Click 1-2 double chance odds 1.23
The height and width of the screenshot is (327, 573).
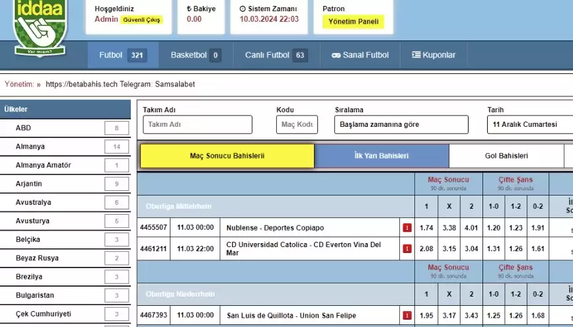516,228
